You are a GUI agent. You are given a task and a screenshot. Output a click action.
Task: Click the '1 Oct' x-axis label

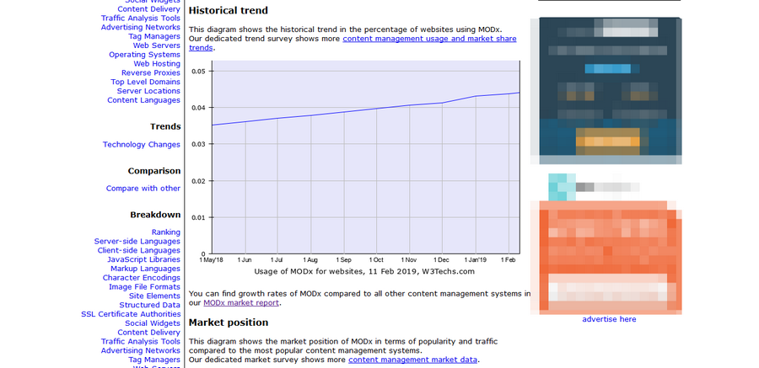click(x=375, y=260)
